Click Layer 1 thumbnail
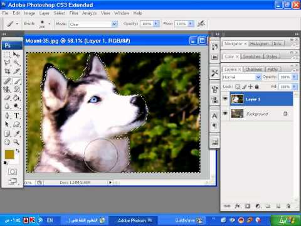Image resolution: width=301 pixels, height=226 pixels. tap(237, 99)
